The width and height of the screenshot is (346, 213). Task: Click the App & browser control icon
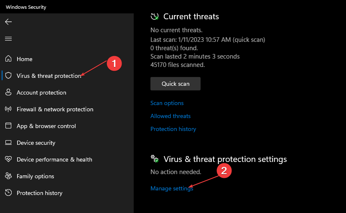(8, 126)
